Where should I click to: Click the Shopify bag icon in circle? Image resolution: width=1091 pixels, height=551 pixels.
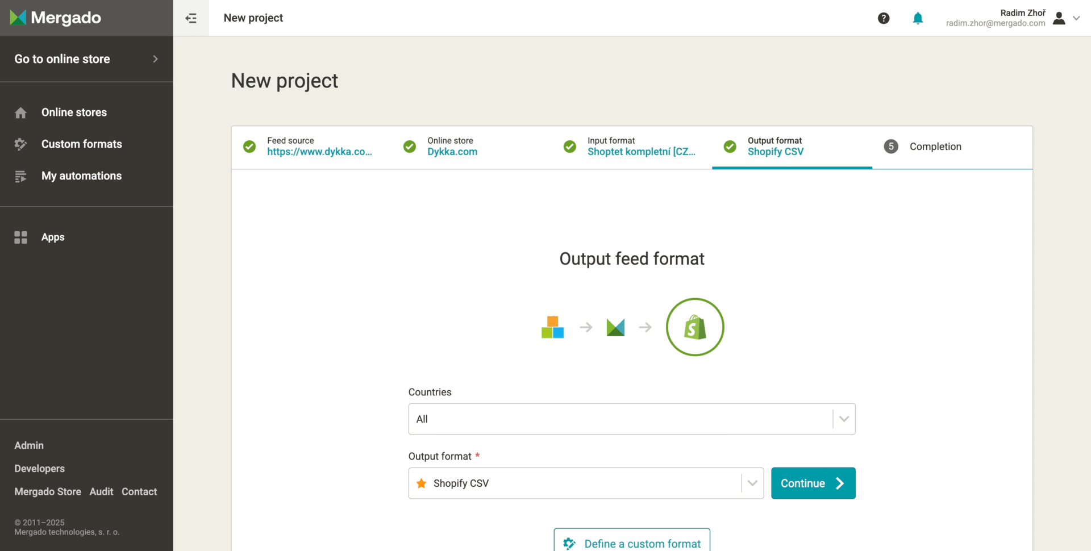tap(695, 327)
